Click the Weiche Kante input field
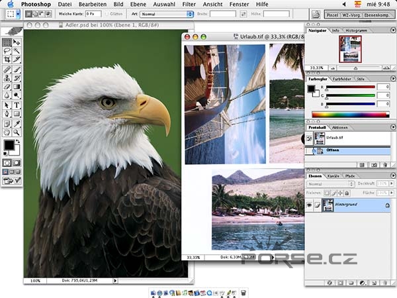The image size is (397, 298). tap(93, 14)
